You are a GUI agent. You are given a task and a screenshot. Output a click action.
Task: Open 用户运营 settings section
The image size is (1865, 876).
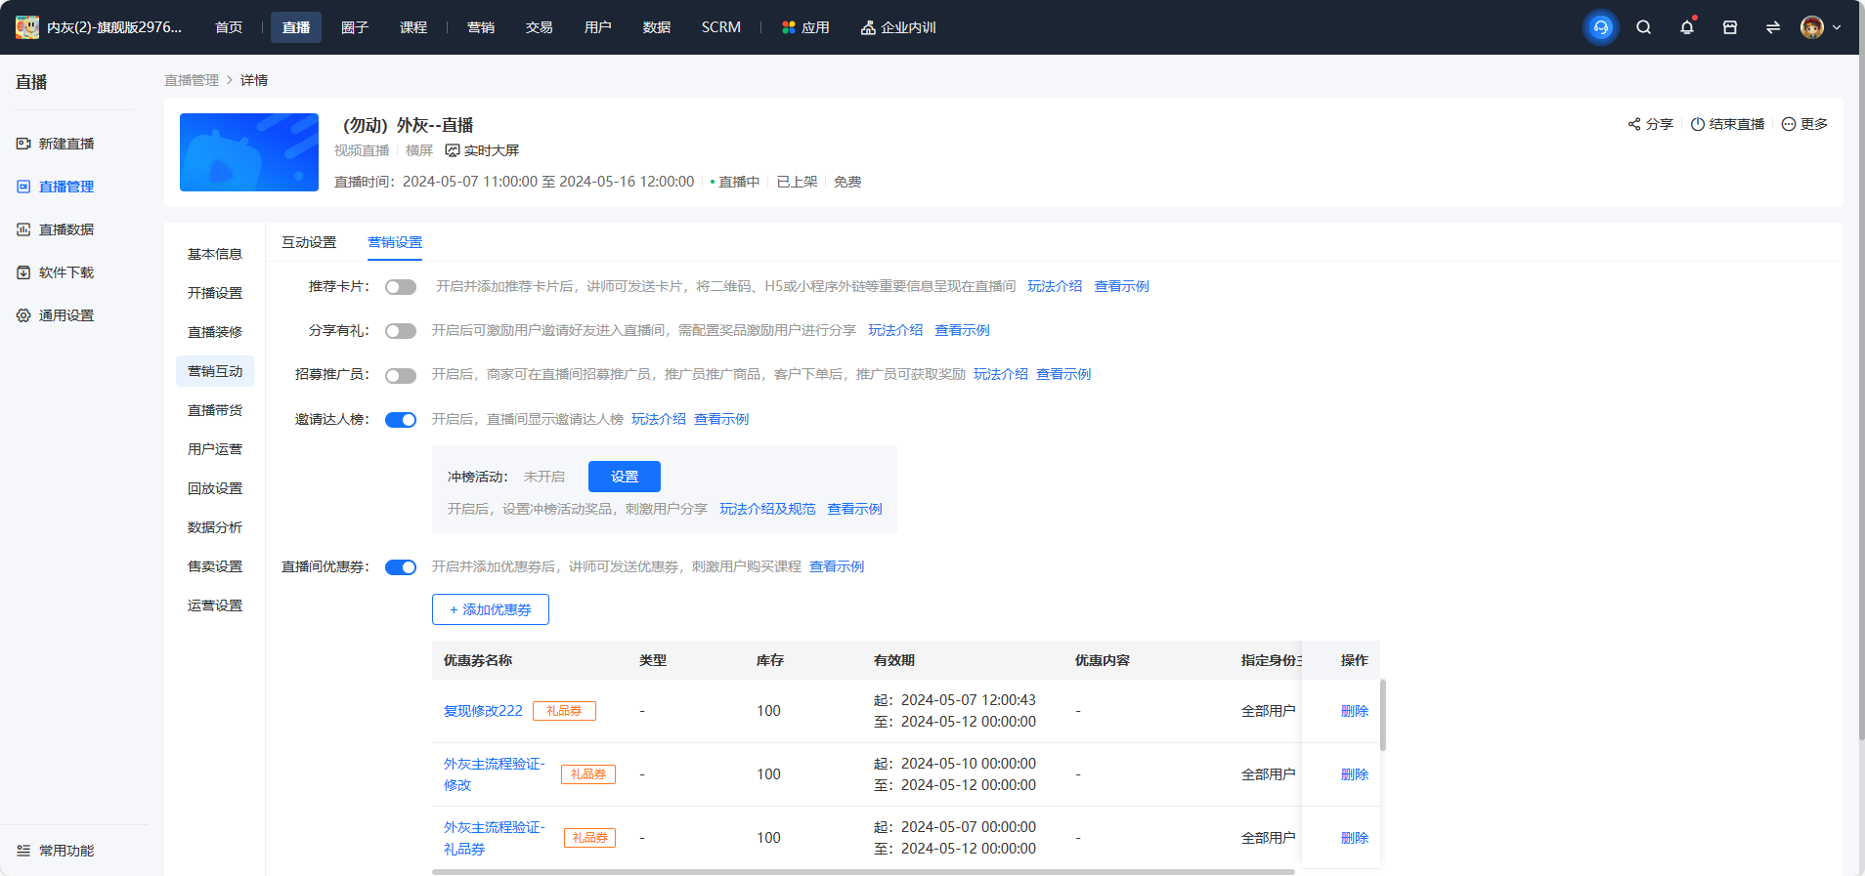tap(215, 449)
